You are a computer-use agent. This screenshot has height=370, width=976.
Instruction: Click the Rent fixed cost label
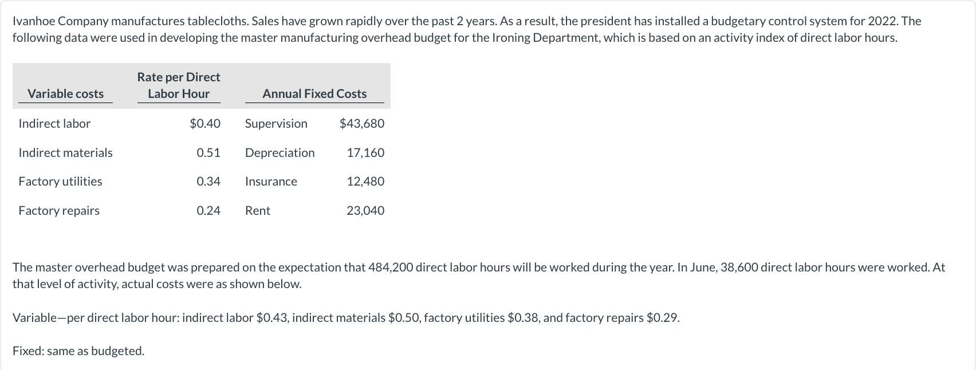pyautogui.click(x=258, y=210)
